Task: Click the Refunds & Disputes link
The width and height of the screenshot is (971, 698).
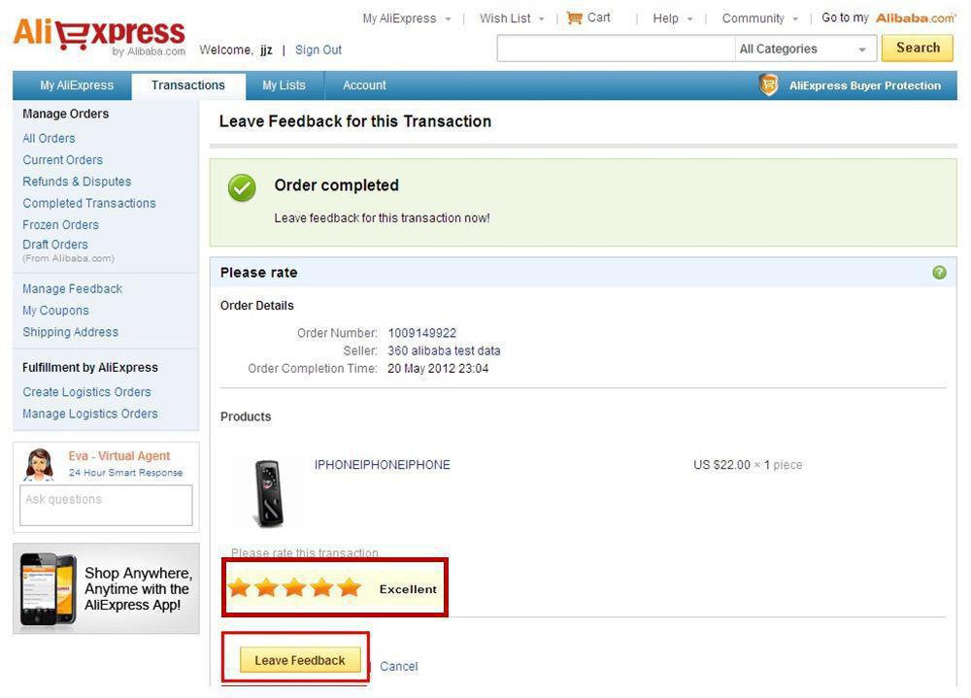Action: 77,182
